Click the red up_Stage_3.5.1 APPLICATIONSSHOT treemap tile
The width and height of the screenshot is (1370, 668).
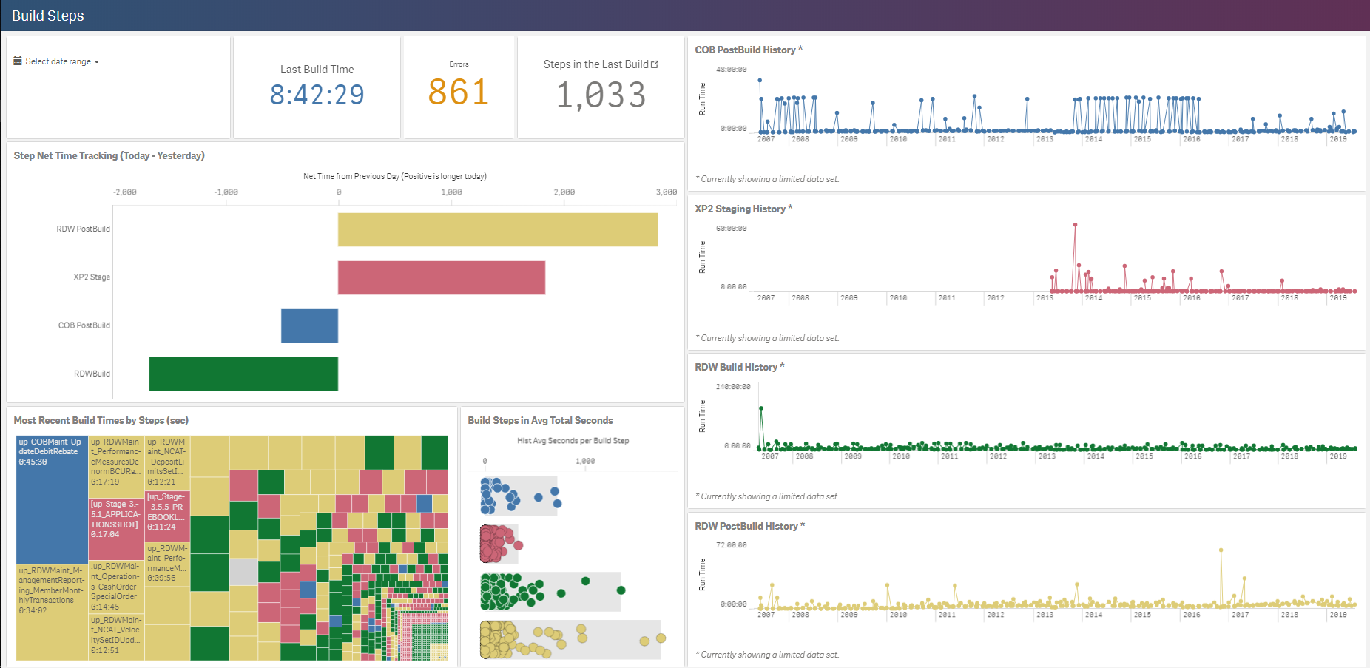[x=115, y=525]
